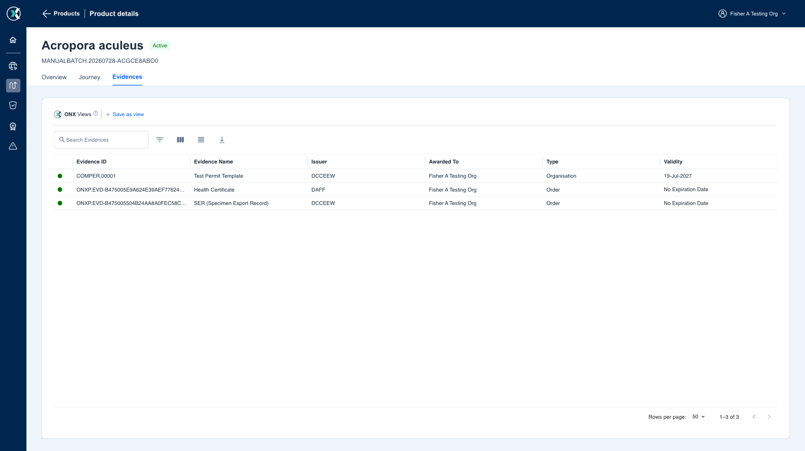This screenshot has width=805, height=451.
Task: Click the Organisation type cell
Action: point(561,176)
